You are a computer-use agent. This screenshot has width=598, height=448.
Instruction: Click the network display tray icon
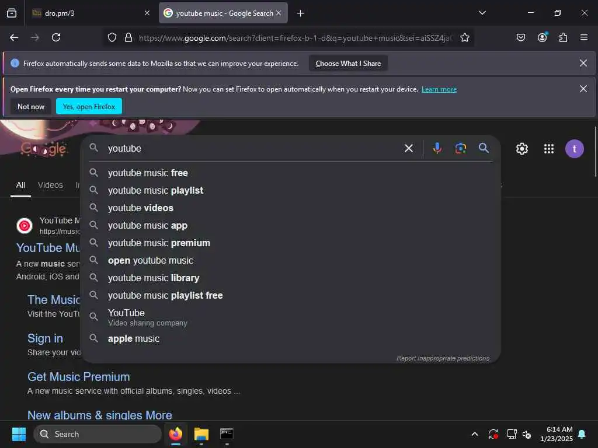click(x=512, y=434)
